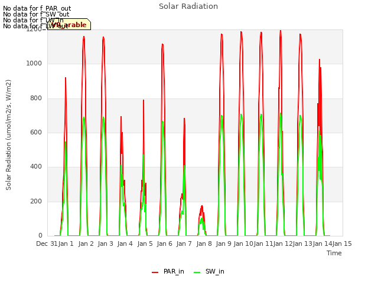Image resolution: width=378 pixels, height=283 pixels.
Task: Click the 'Jan 4' x-axis tick label
Action: pyautogui.click(x=125, y=243)
